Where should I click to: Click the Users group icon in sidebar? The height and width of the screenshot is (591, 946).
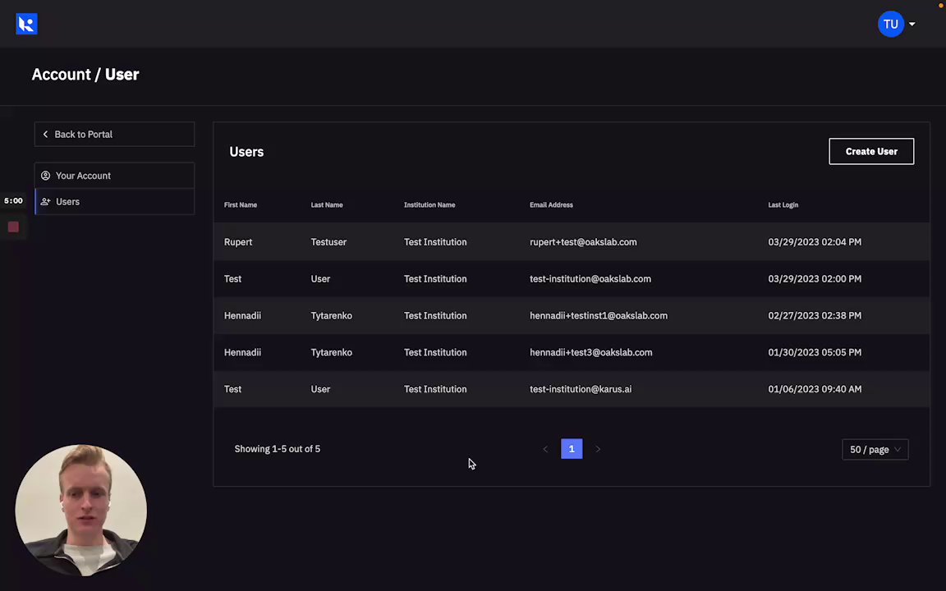pyautogui.click(x=46, y=202)
